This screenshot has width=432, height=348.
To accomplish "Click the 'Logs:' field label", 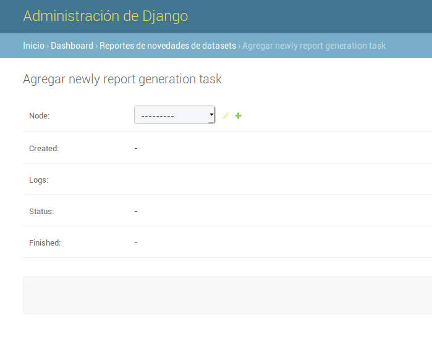I will click(39, 180).
